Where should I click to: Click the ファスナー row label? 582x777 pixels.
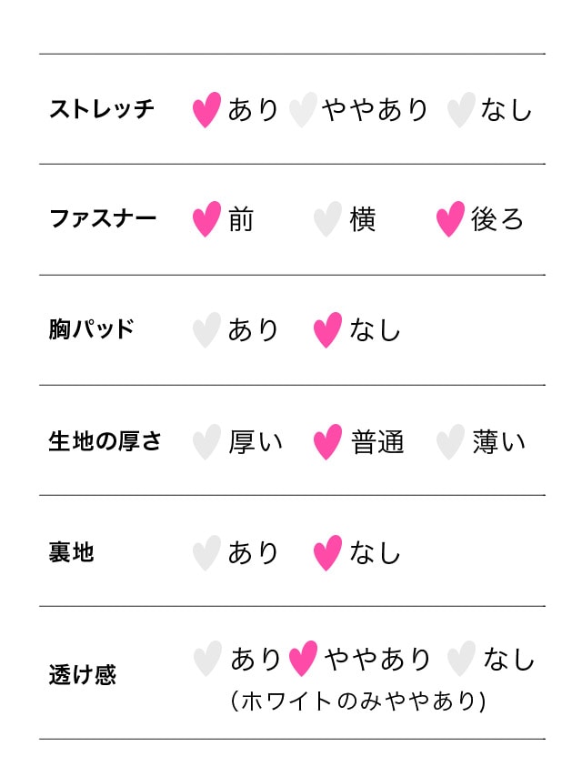[x=103, y=218]
